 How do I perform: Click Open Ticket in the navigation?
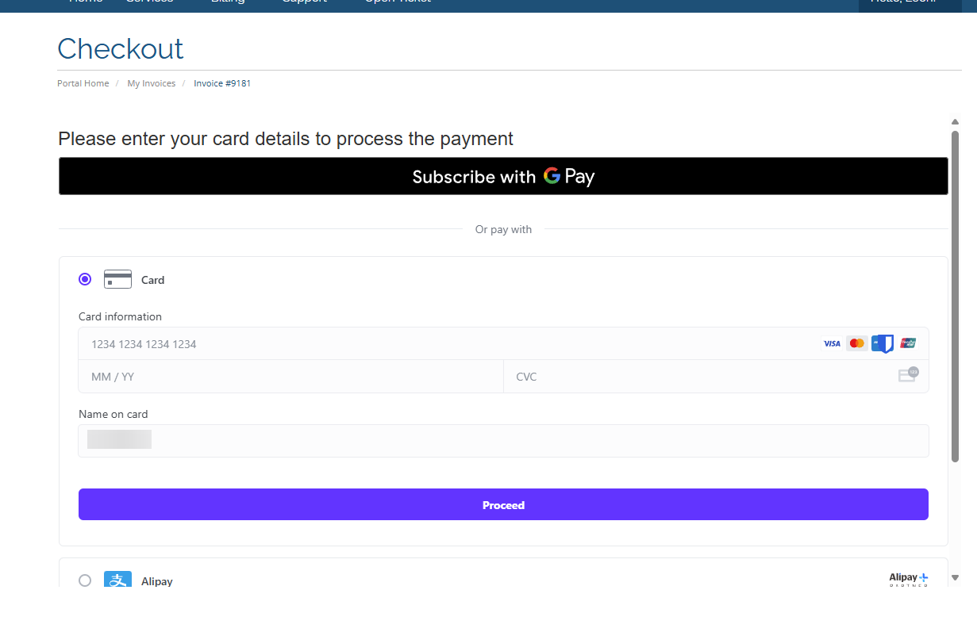pyautogui.click(x=397, y=3)
